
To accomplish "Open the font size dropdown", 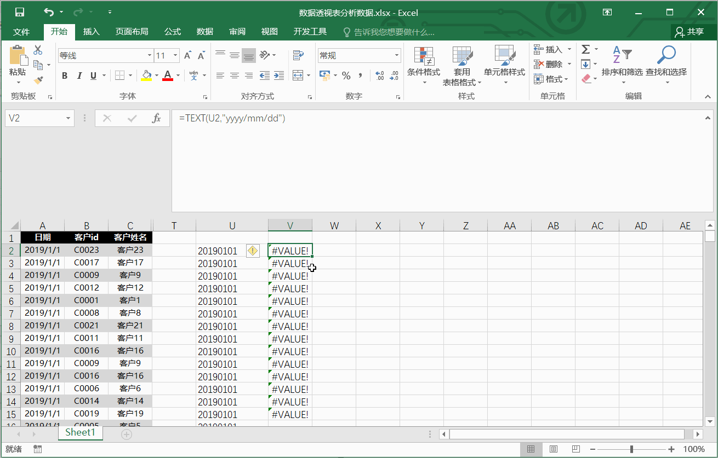I will tap(175, 55).
